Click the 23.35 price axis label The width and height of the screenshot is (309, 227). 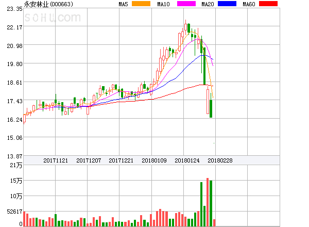pos(14,9)
